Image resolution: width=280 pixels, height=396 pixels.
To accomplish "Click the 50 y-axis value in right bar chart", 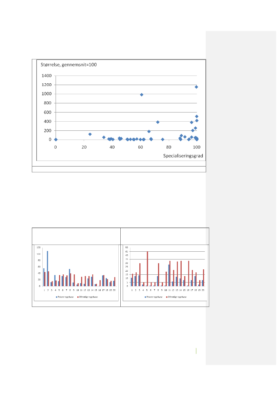I will [x=126, y=248].
